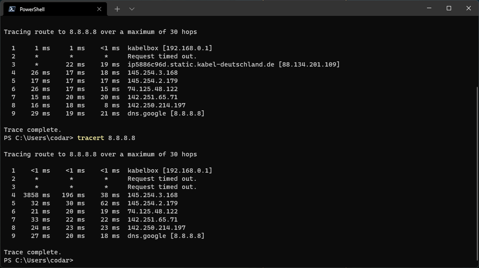
Task: Click the topmost 'Tracing route to 8.8.8.8' line
Action: 100,32
